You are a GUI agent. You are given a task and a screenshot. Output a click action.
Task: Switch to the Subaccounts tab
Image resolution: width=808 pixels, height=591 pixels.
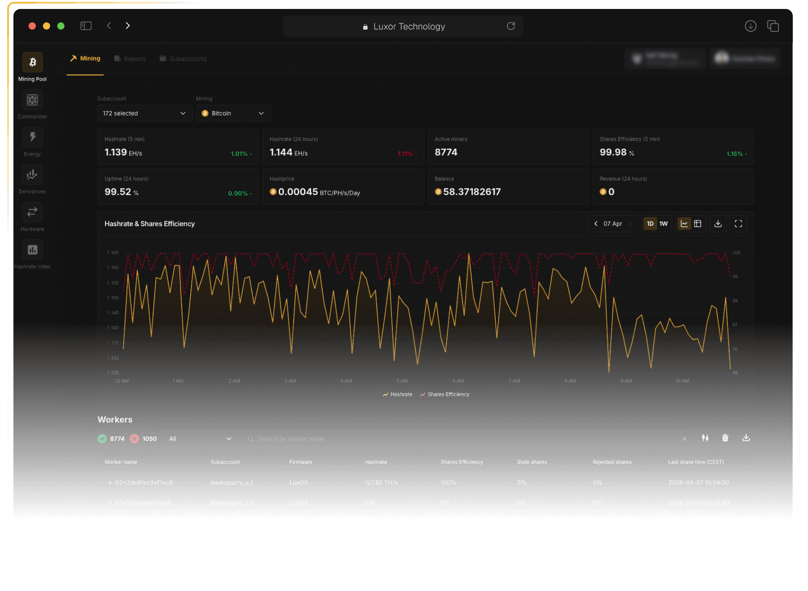click(x=183, y=59)
